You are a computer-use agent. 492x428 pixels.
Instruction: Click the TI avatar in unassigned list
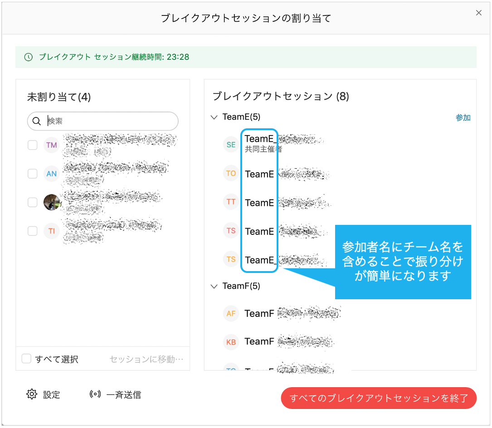point(52,231)
